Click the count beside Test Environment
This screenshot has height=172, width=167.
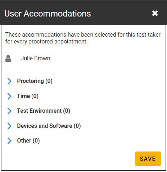[67, 111]
